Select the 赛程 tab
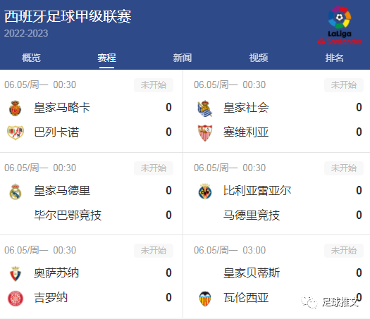 click(x=106, y=58)
